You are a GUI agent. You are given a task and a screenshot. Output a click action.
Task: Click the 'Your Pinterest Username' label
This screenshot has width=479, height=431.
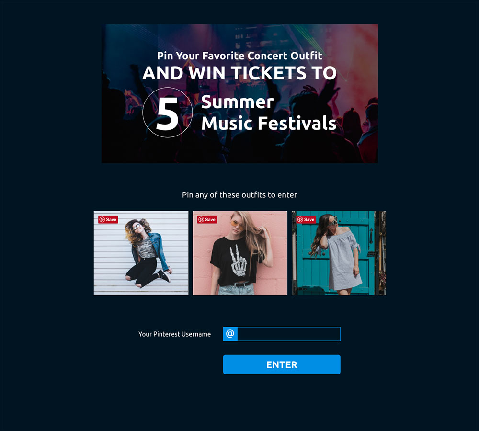(174, 334)
